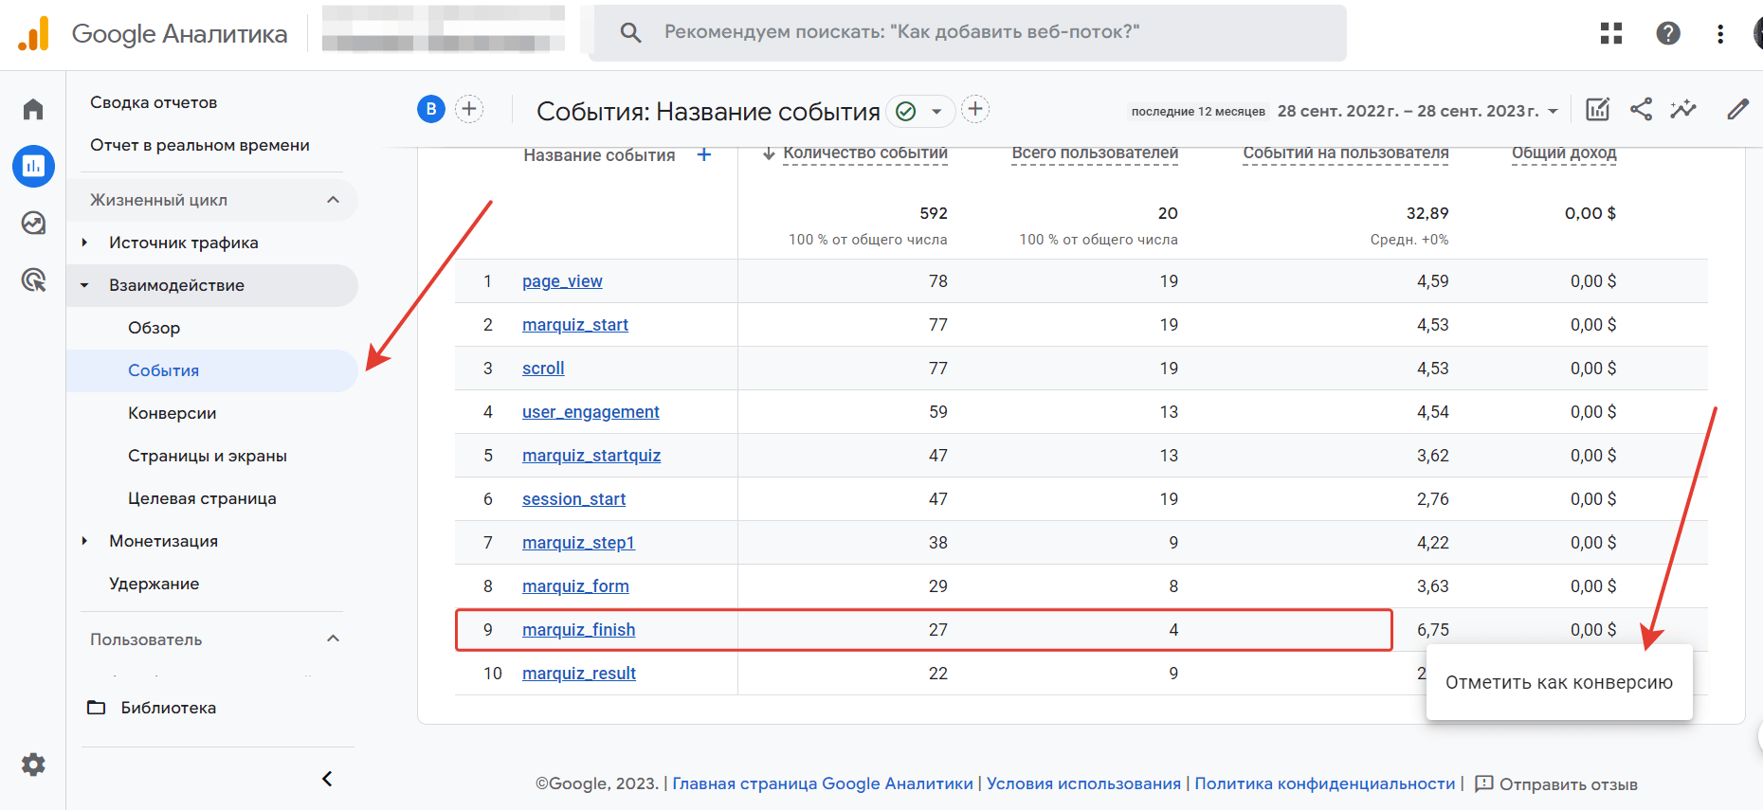Image resolution: width=1763 pixels, height=810 pixels.
Task: Collapse the Жизненный цикл section
Action: tap(333, 200)
